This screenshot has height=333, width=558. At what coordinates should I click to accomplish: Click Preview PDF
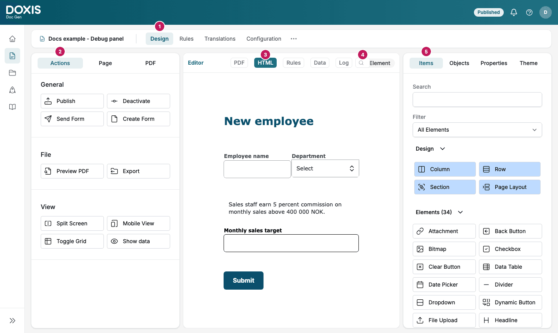(x=72, y=171)
